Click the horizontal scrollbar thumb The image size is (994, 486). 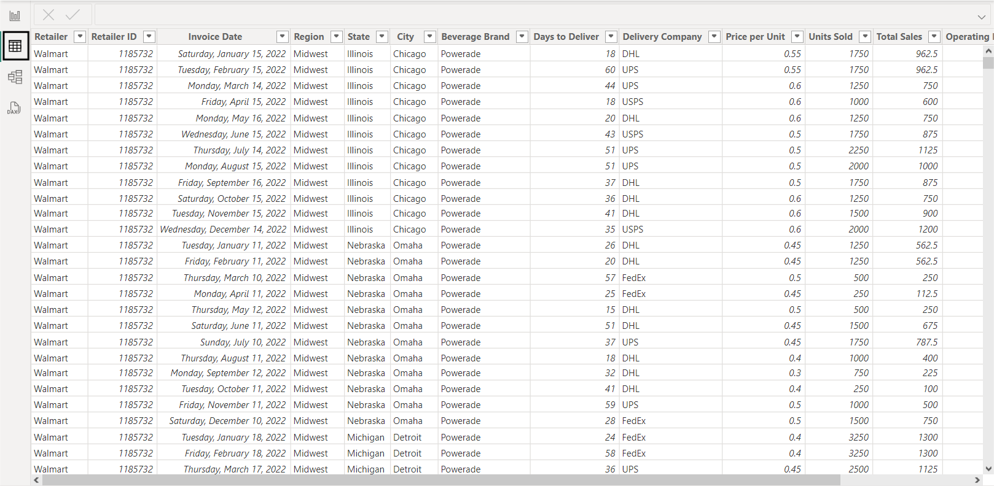coord(441,480)
